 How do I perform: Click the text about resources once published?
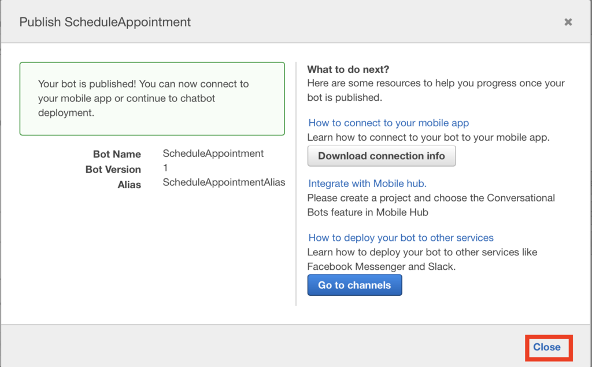click(435, 90)
